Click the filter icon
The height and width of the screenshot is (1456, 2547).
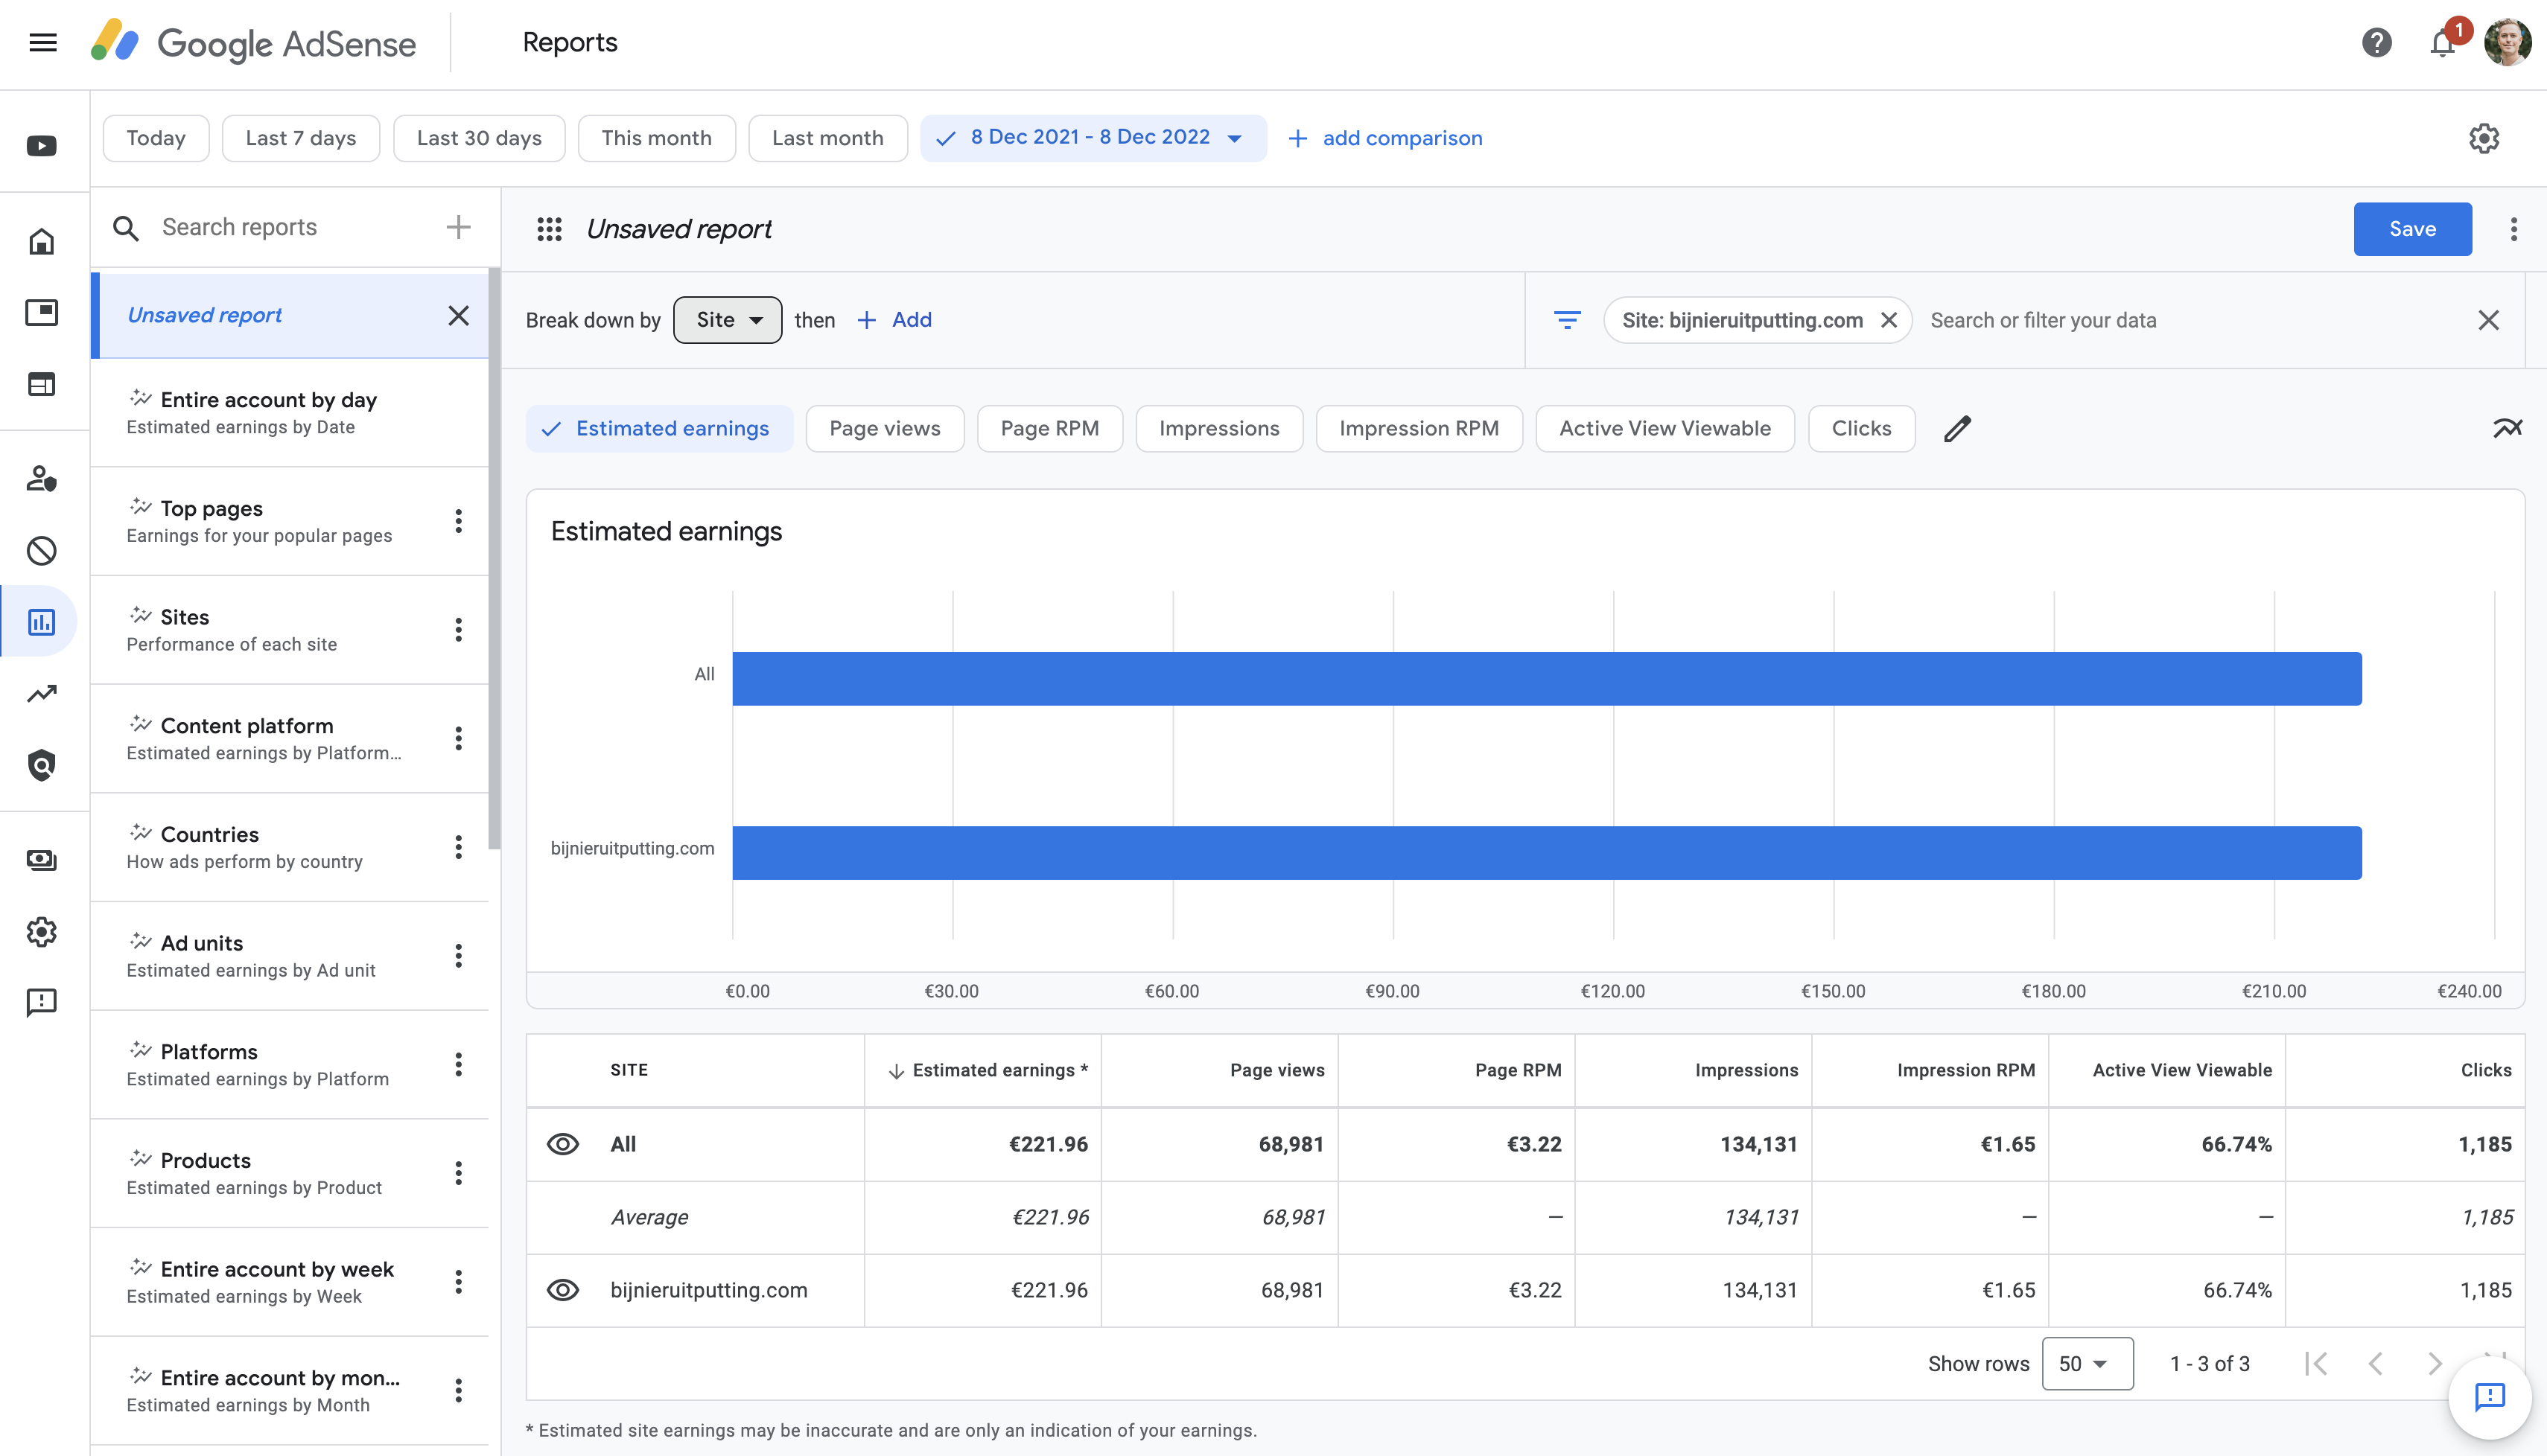[x=1568, y=320]
